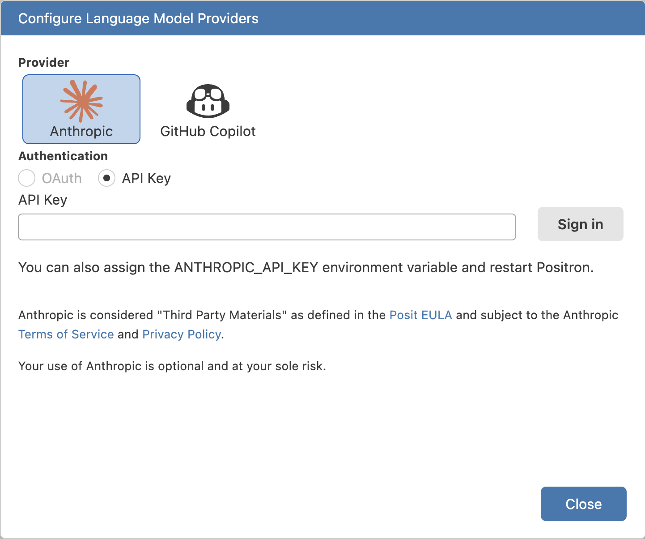The image size is (645, 539).
Task: Click the orange Anthropic starburst logo
Action: tap(81, 99)
